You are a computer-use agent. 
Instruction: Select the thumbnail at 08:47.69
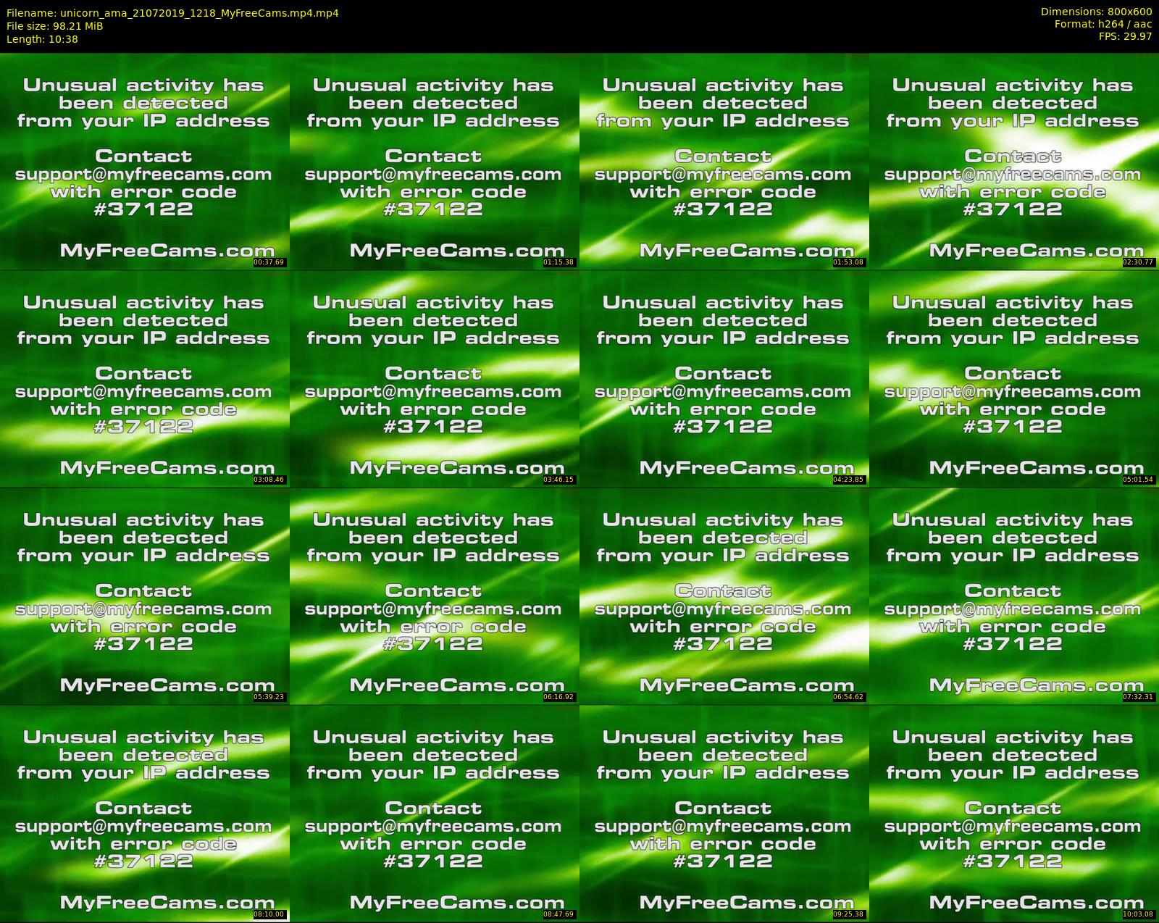435,814
